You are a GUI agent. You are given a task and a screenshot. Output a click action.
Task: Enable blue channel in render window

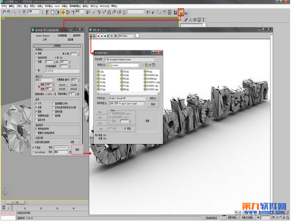click(105, 35)
